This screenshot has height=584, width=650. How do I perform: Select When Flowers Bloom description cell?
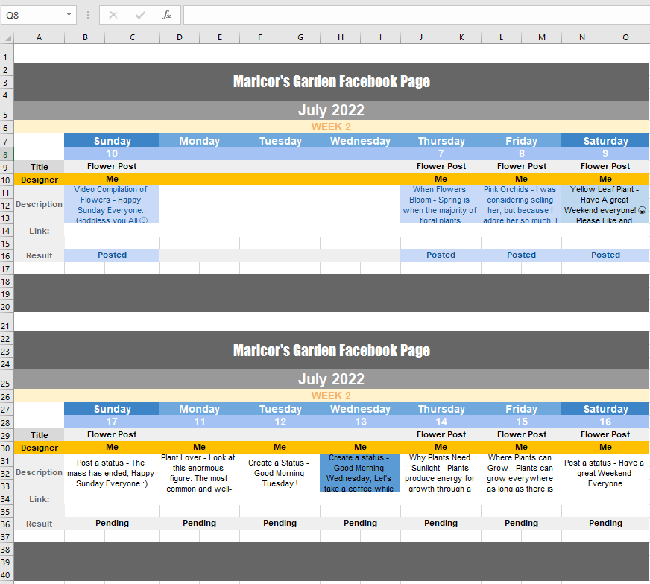click(441, 205)
